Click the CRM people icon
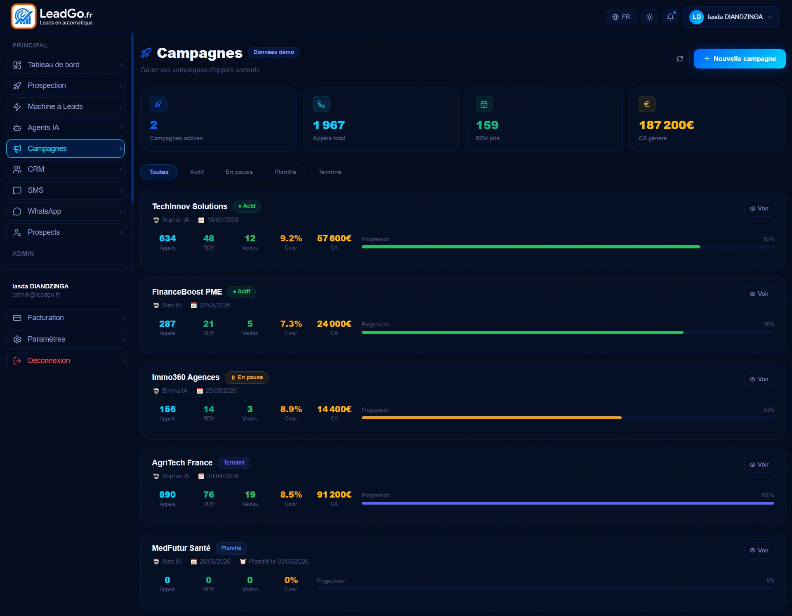 tap(17, 170)
